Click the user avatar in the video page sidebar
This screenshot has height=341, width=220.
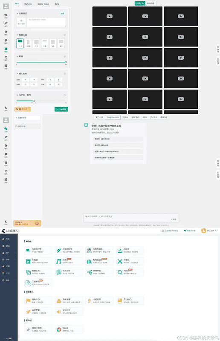(x=6, y=6)
